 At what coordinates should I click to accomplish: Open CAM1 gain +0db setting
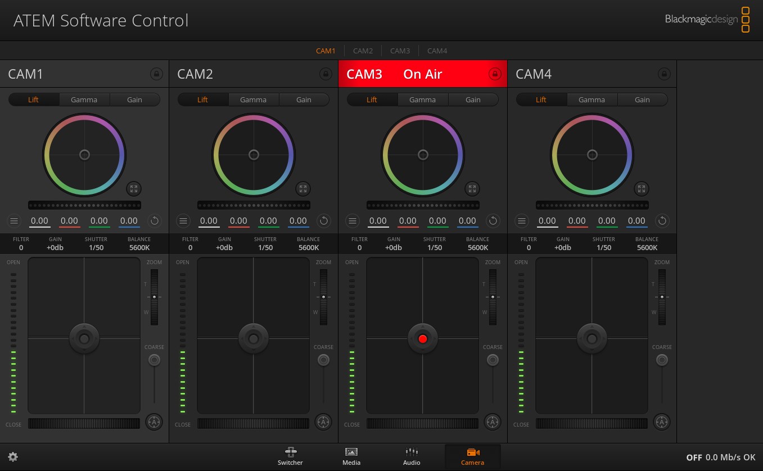(x=55, y=243)
